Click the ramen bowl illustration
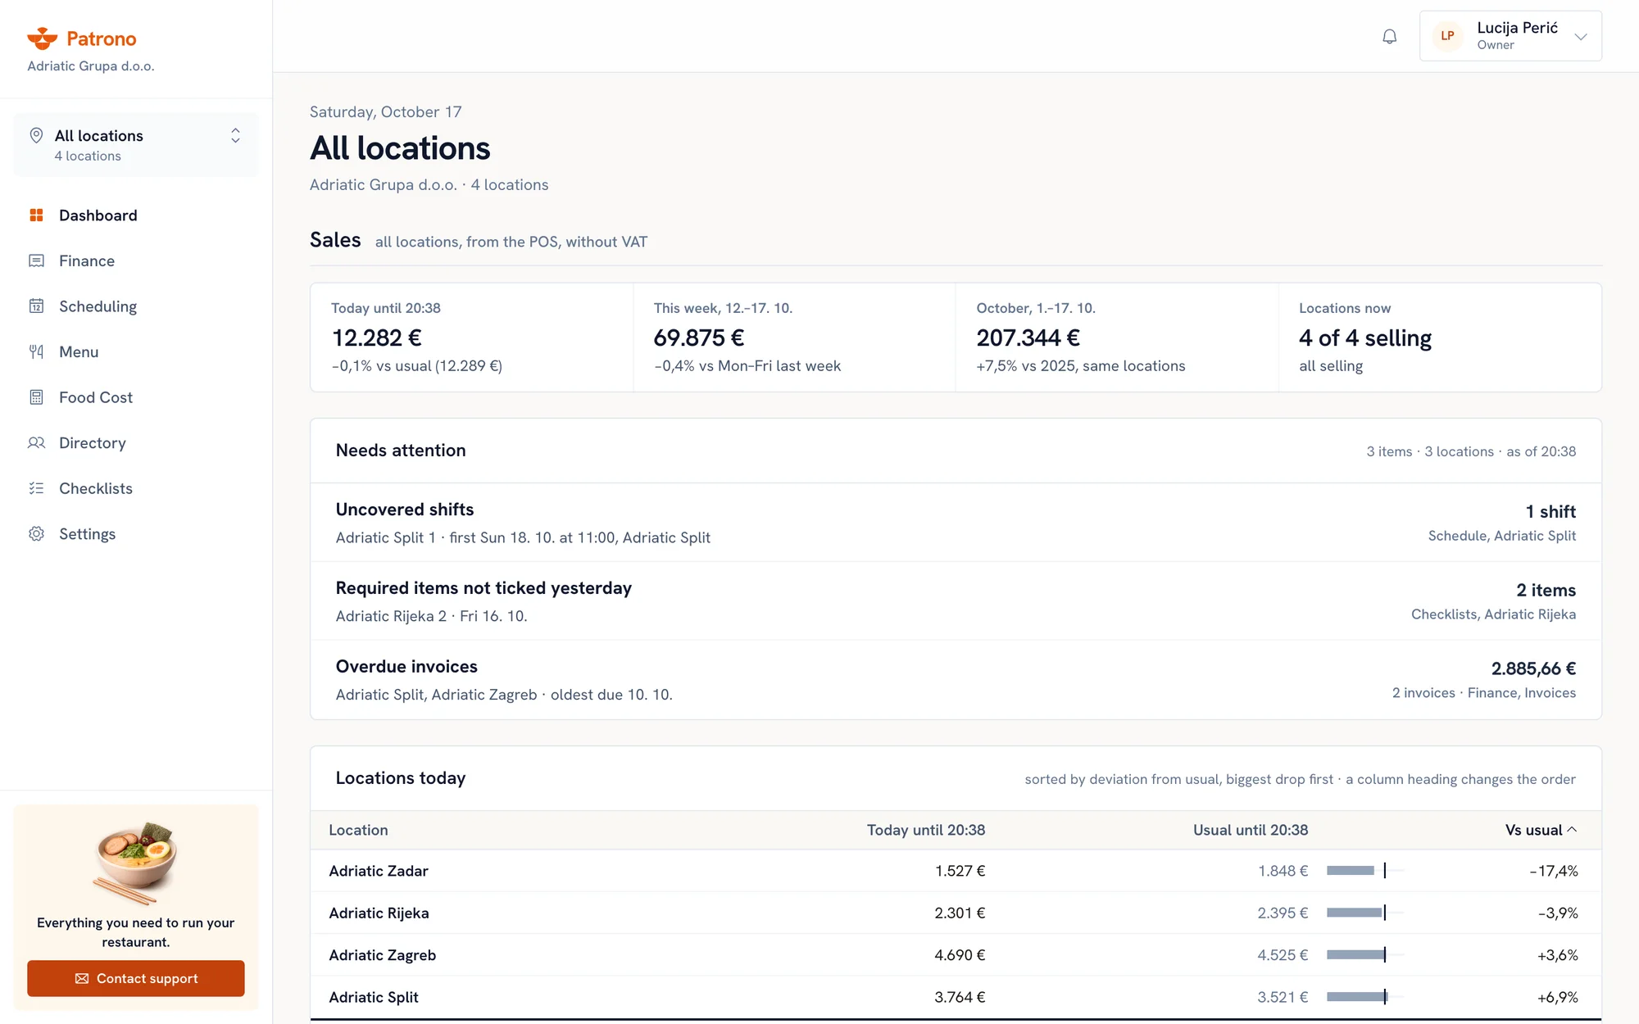This screenshot has width=1639, height=1024. click(x=136, y=863)
